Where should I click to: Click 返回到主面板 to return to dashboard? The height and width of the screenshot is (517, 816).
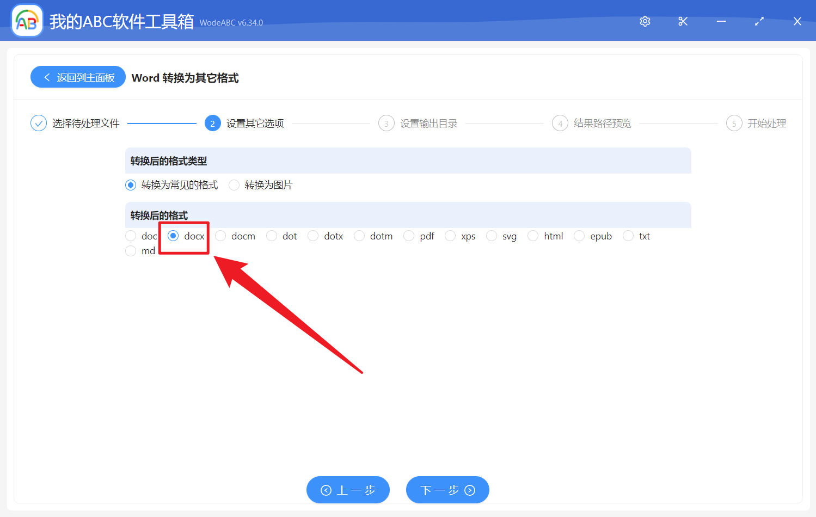point(77,77)
